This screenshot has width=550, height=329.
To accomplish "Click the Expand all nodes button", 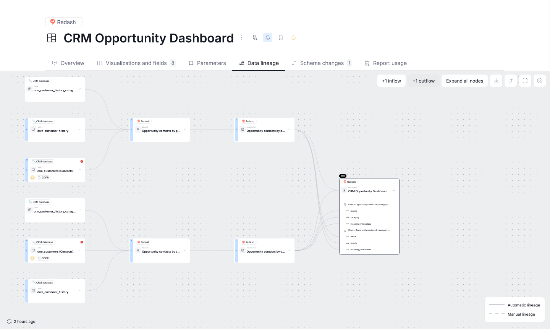I will tap(464, 81).
